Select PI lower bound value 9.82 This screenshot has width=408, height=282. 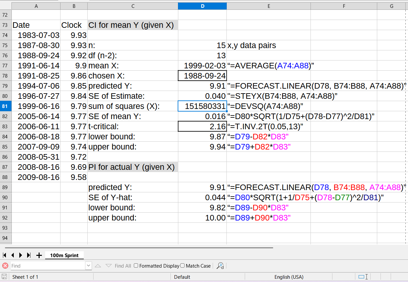pos(202,207)
